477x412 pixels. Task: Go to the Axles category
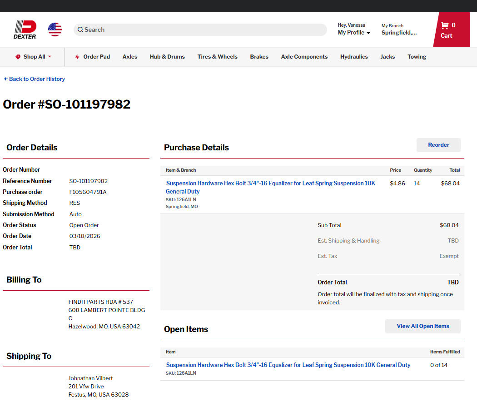coord(130,57)
